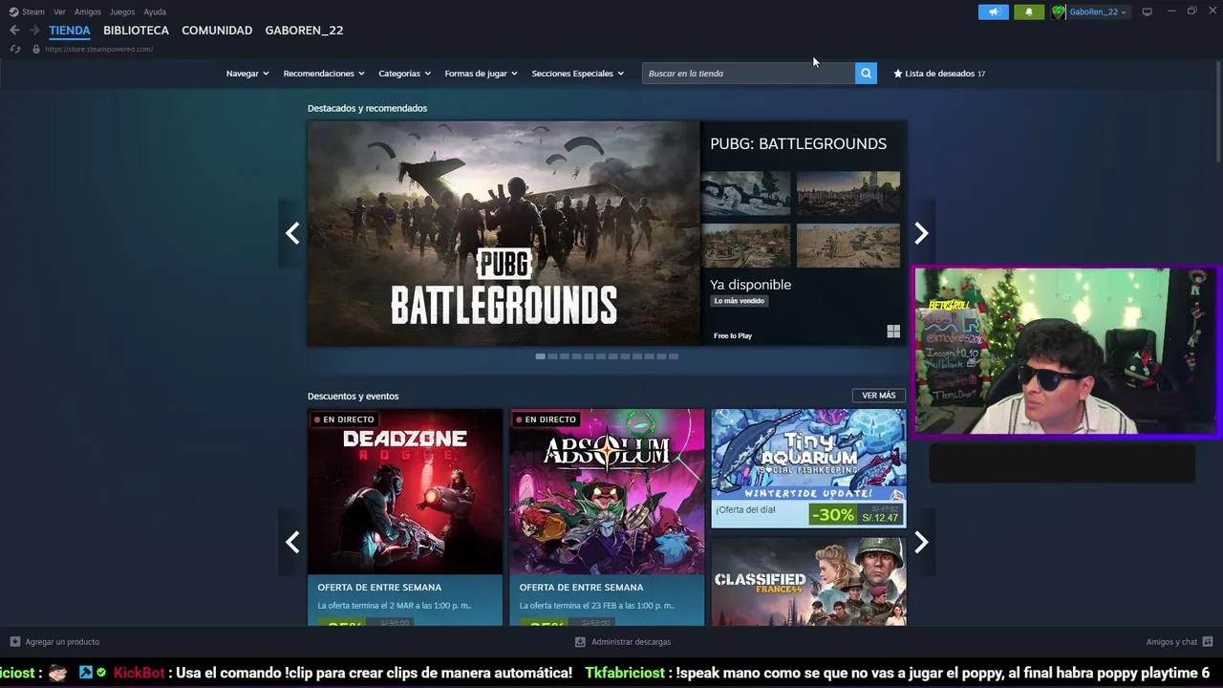Click EN DIRECTO badge on Absolum card
This screenshot has width=1223, height=688.
[545, 419]
